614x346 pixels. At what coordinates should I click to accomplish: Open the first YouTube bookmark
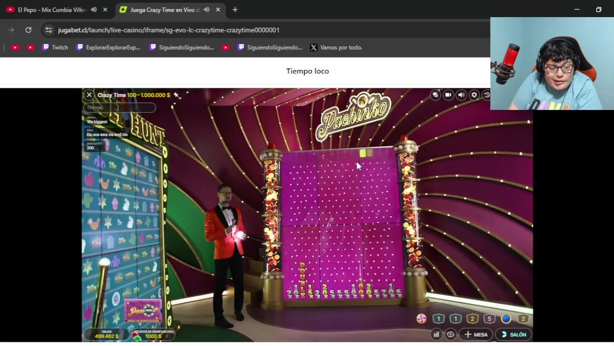click(x=15, y=48)
